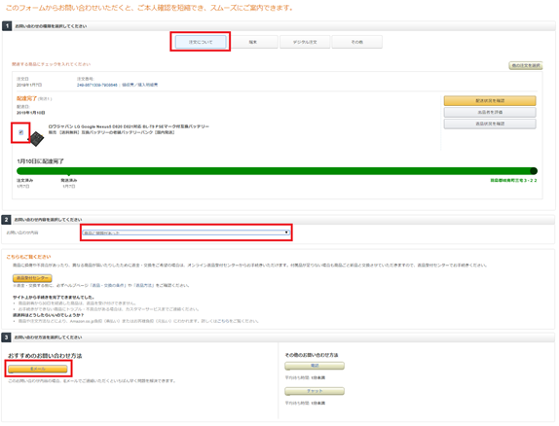Click the 他の注文を選択 button
Viewport: 559px width, 426px height.
point(526,65)
